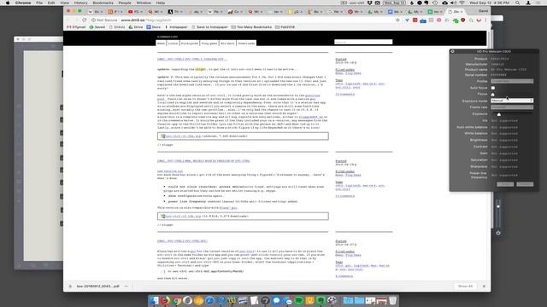Launch Firefox from the Dock

[x=165, y=300]
